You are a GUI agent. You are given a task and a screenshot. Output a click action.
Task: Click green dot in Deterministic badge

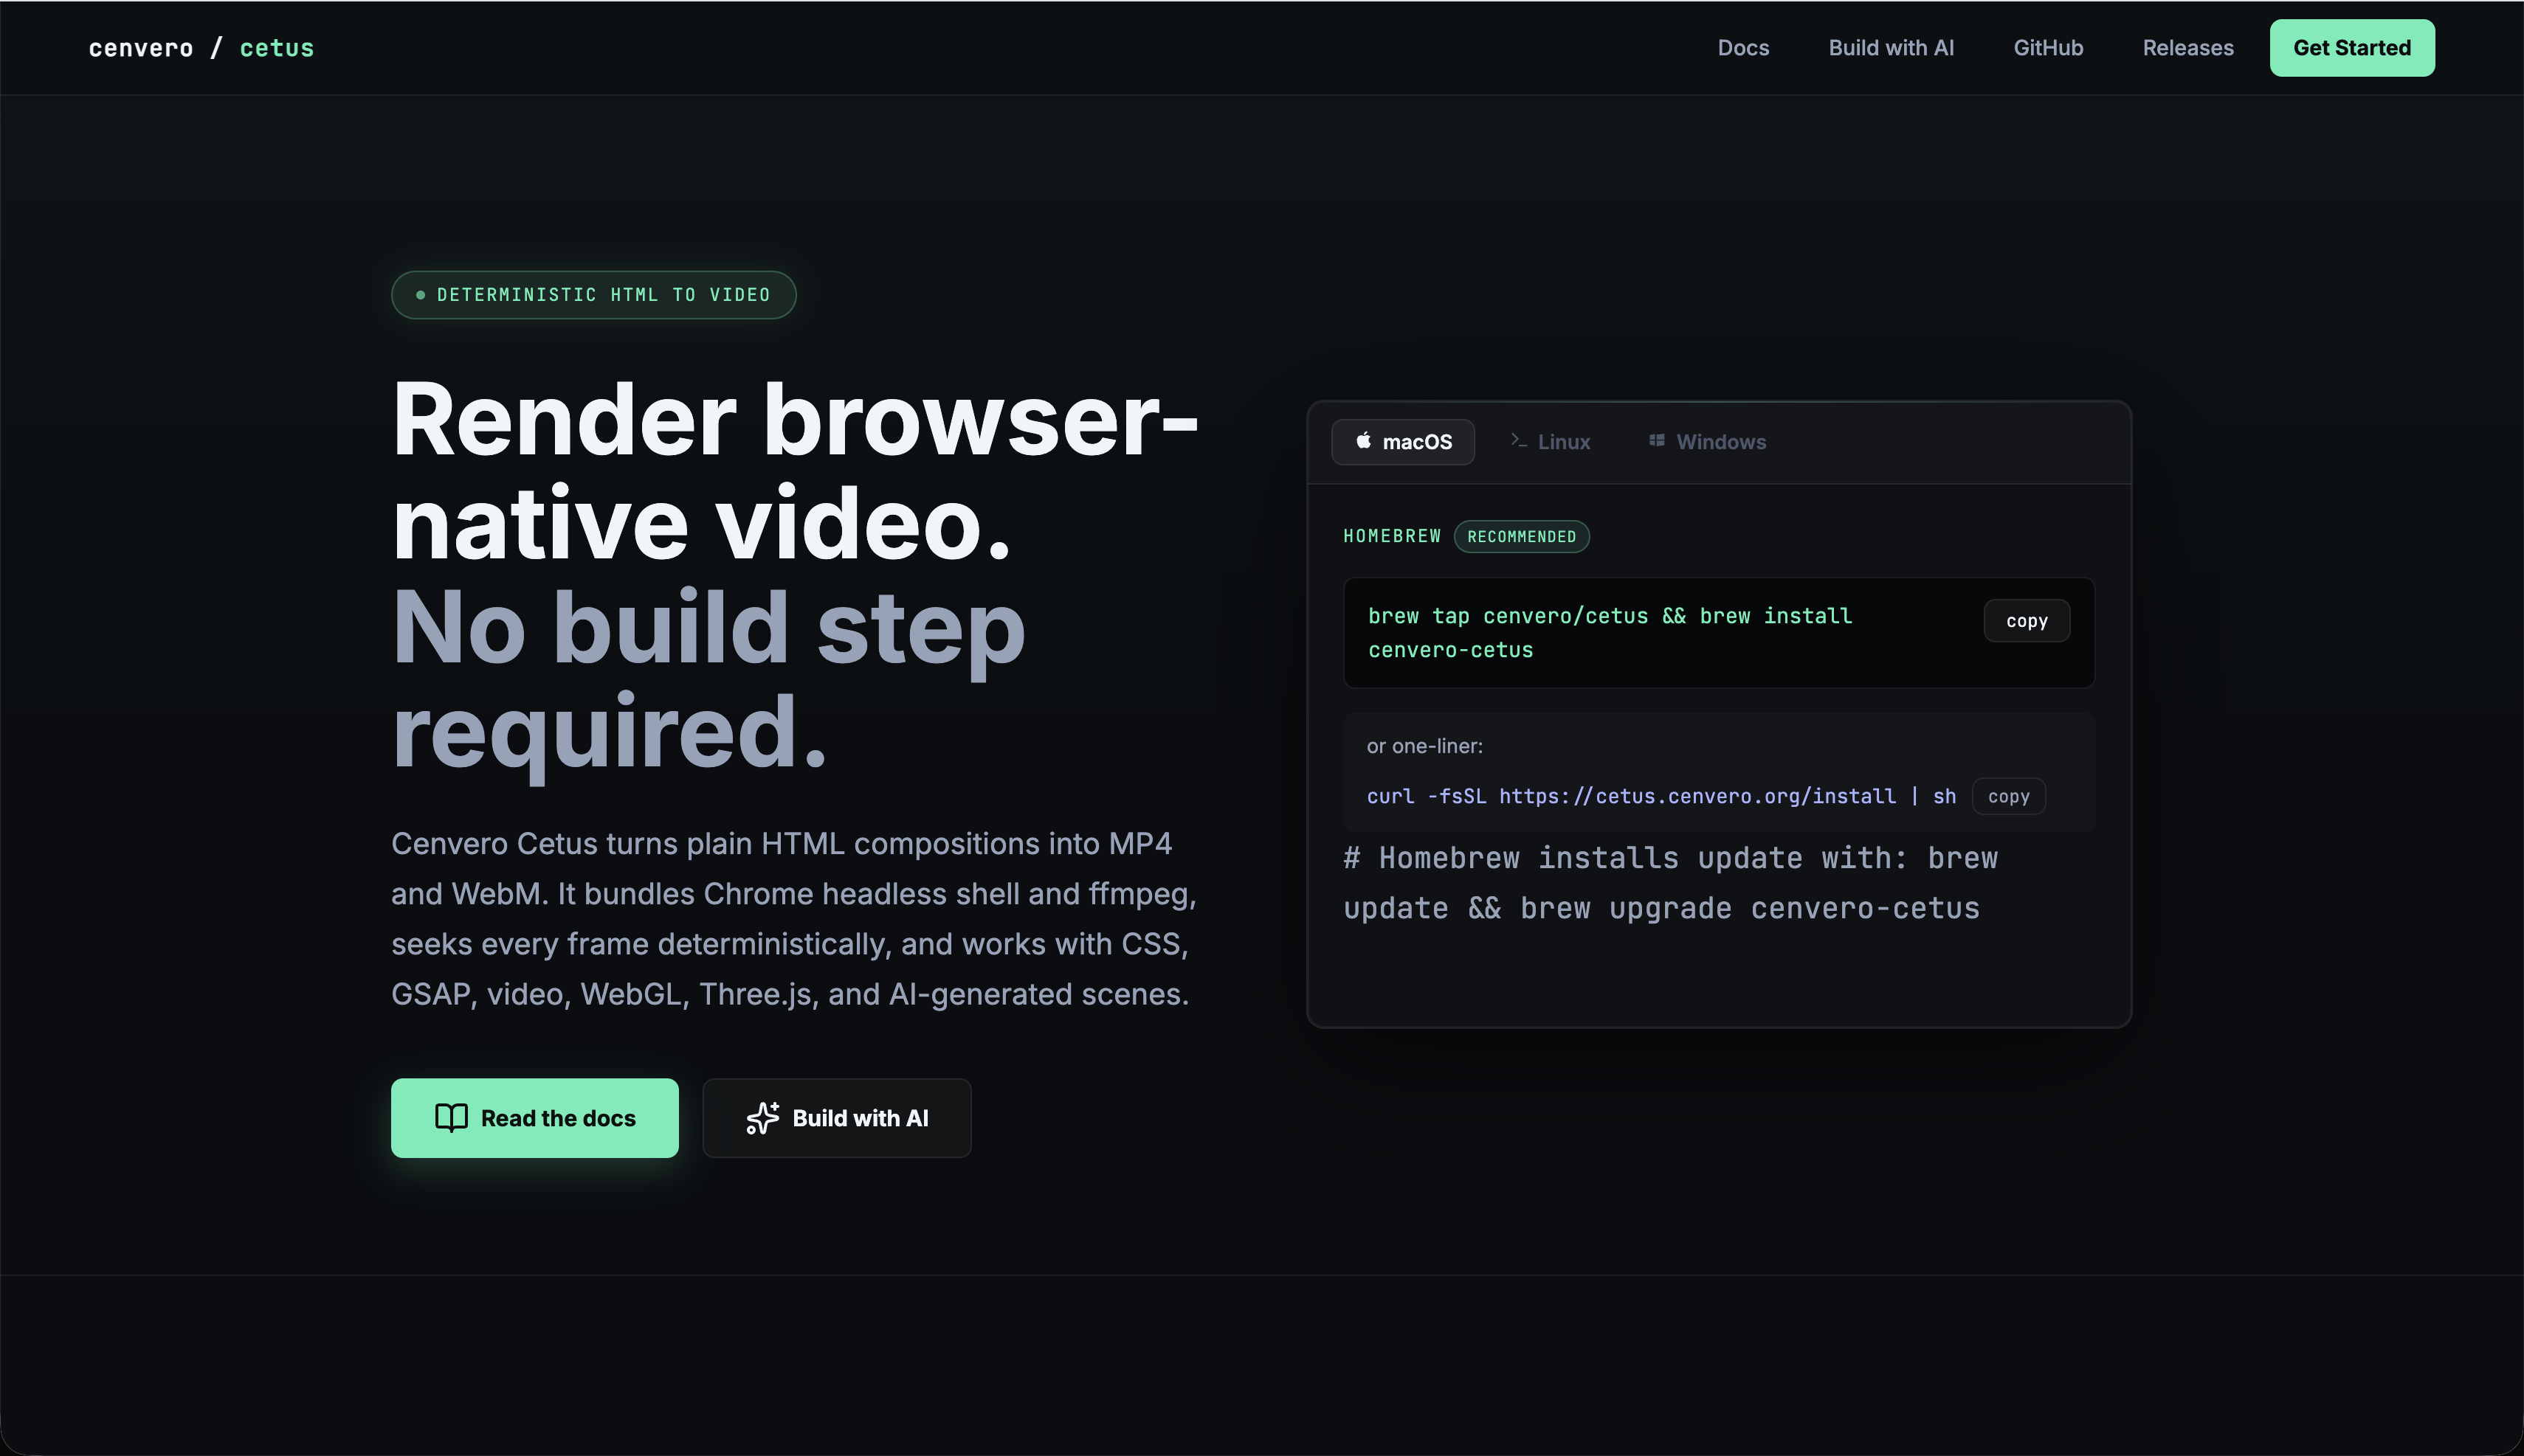[x=420, y=295]
